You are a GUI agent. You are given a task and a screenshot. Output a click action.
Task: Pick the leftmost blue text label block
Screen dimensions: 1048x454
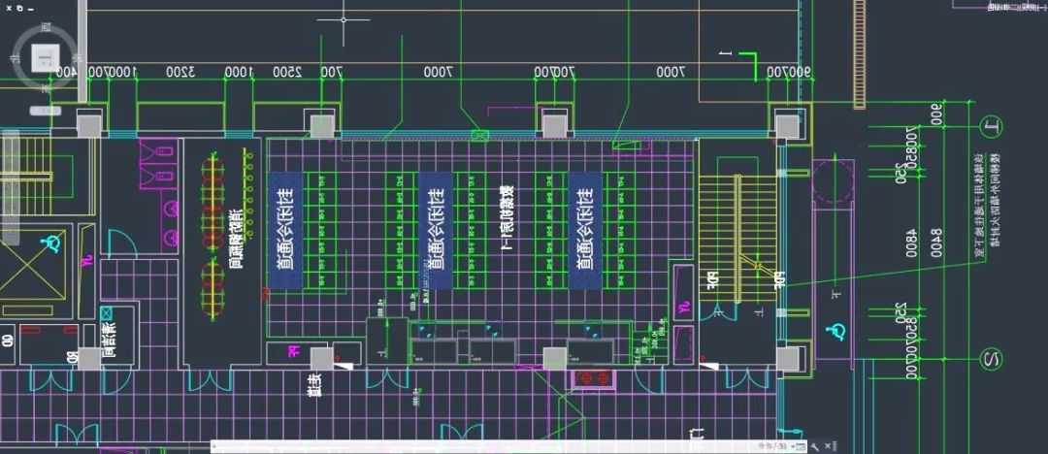tap(284, 231)
